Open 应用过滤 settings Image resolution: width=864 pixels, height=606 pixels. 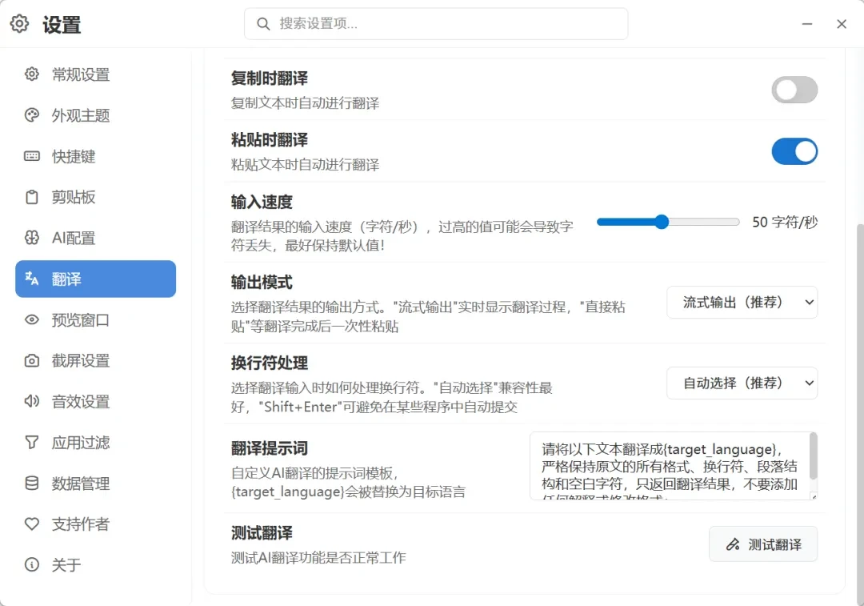point(95,442)
